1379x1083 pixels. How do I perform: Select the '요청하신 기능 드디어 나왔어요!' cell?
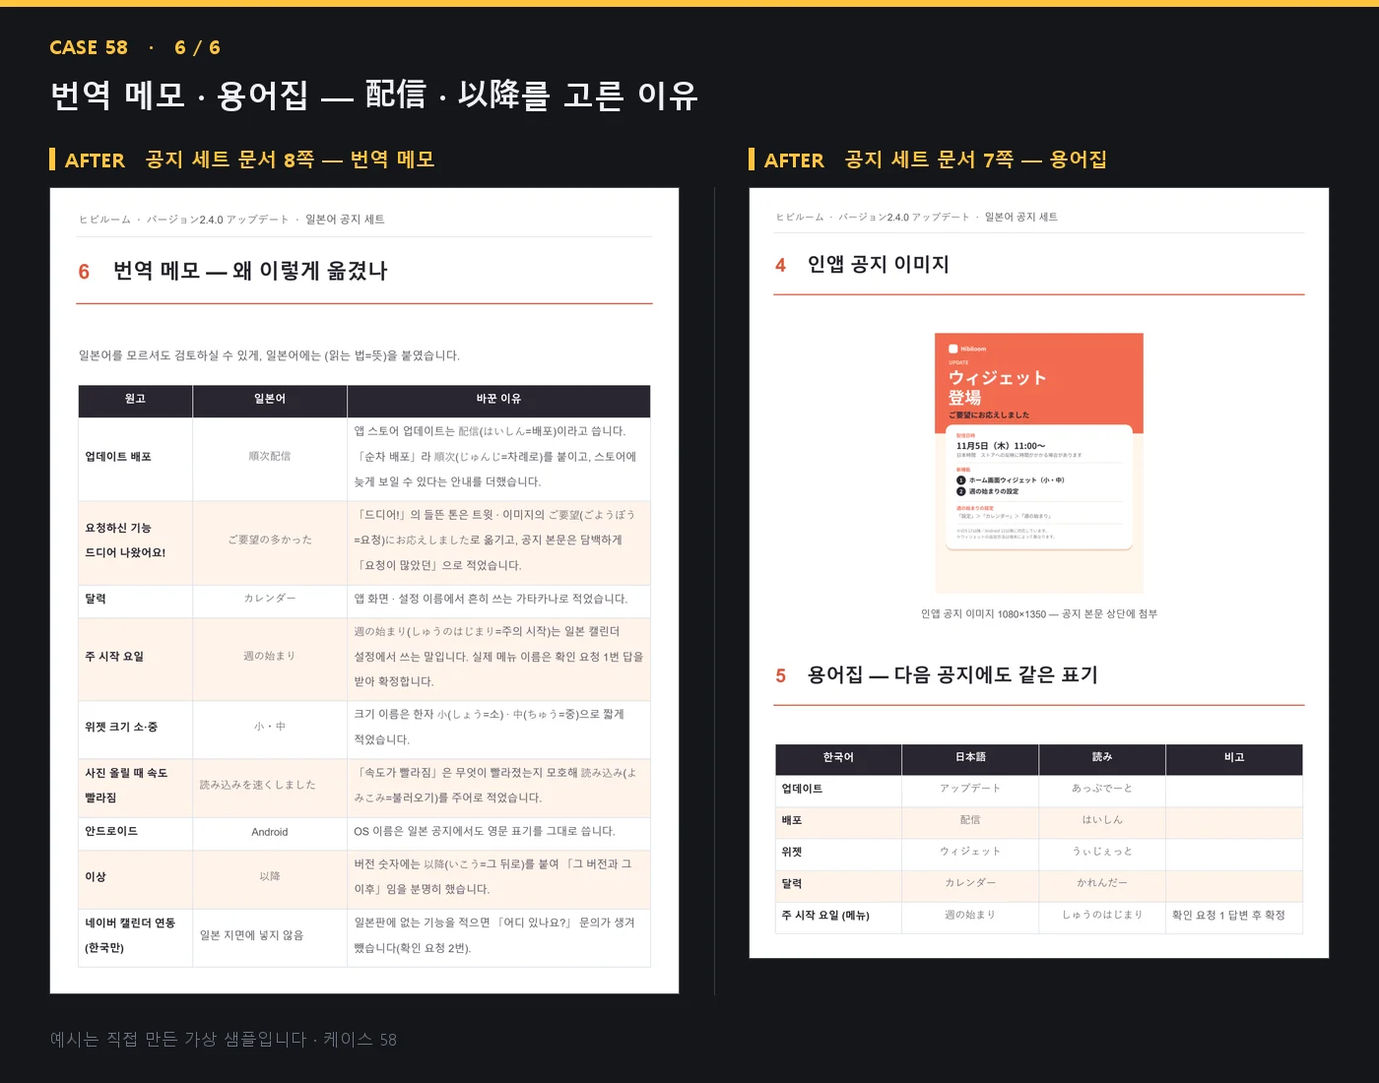click(136, 541)
